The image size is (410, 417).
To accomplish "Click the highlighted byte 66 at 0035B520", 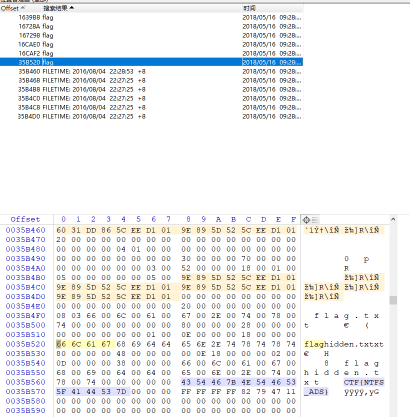I will coord(61,344).
